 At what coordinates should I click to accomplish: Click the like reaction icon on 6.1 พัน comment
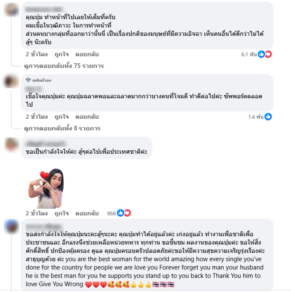[262, 54]
